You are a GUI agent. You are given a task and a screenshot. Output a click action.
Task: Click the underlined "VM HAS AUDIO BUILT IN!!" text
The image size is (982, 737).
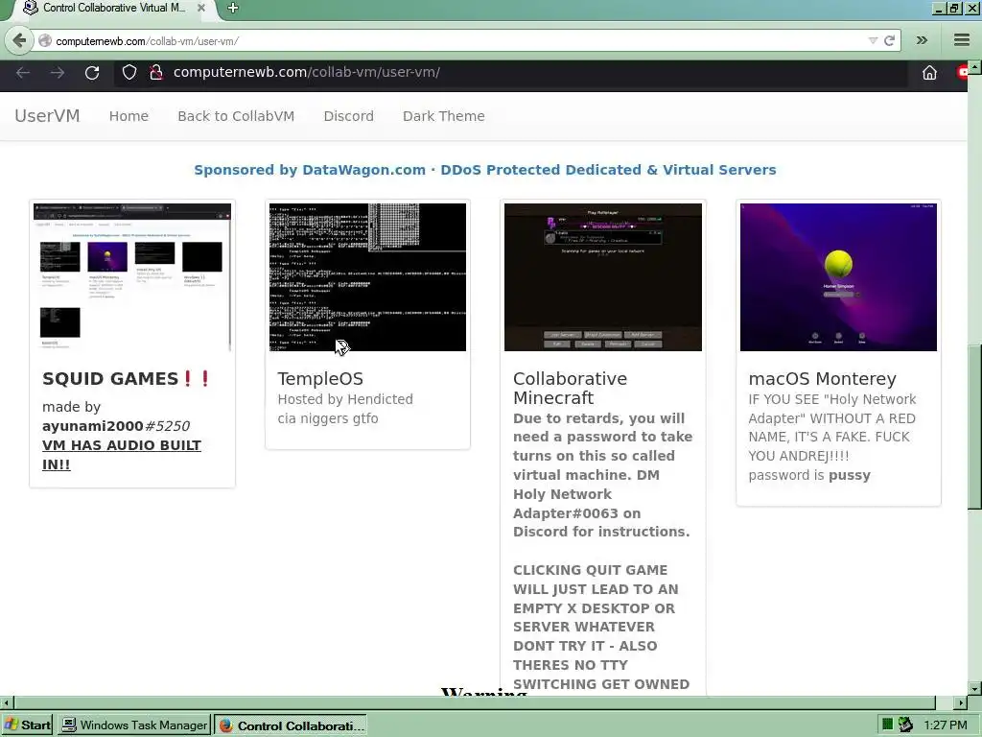(122, 455)
